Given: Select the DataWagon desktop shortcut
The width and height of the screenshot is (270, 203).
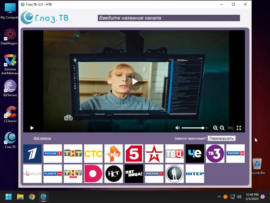Looking at the screenshot, I should coord(9,36).
